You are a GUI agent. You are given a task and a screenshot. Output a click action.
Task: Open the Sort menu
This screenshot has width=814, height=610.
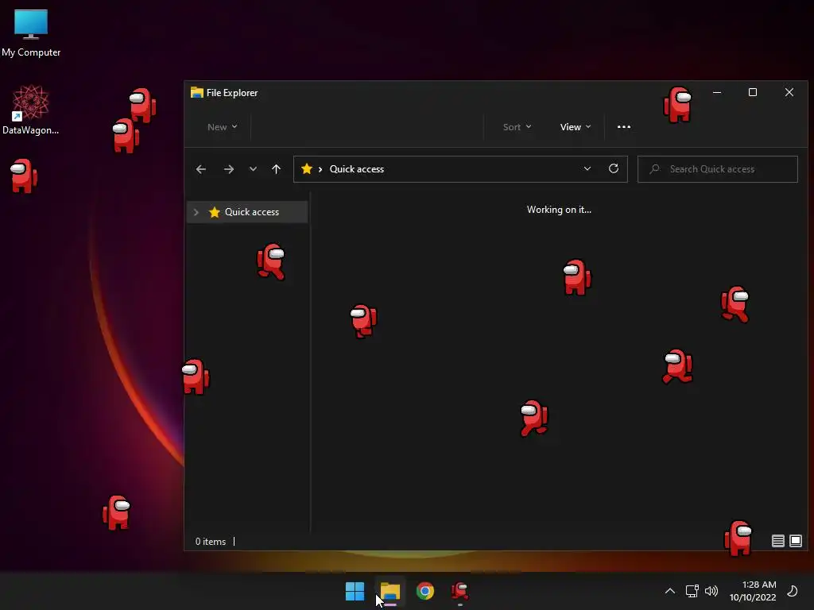click(517, 127)
